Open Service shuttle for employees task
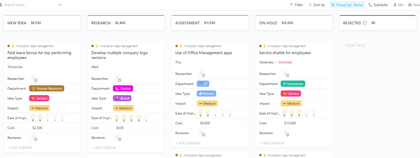This screenshot has height=158, width=420. [285, 53]
